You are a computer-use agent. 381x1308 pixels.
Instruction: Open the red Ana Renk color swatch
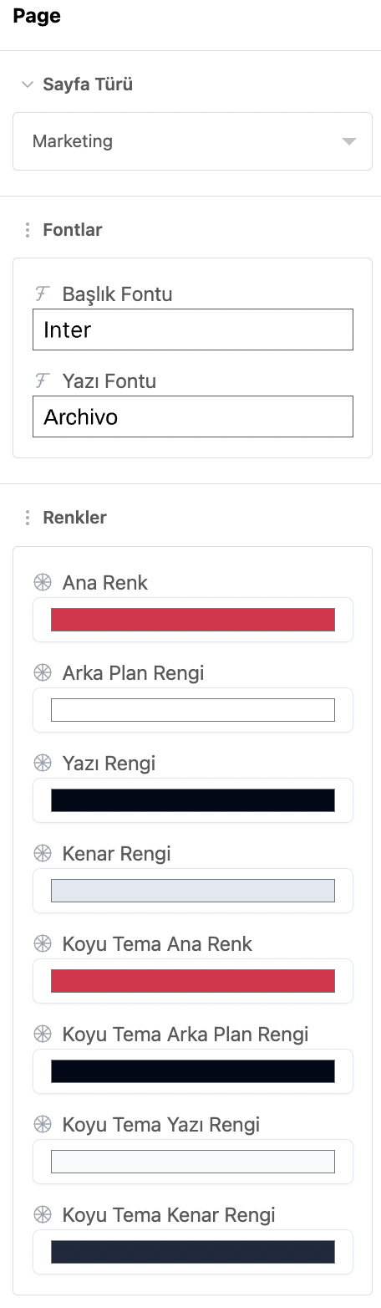193,620
